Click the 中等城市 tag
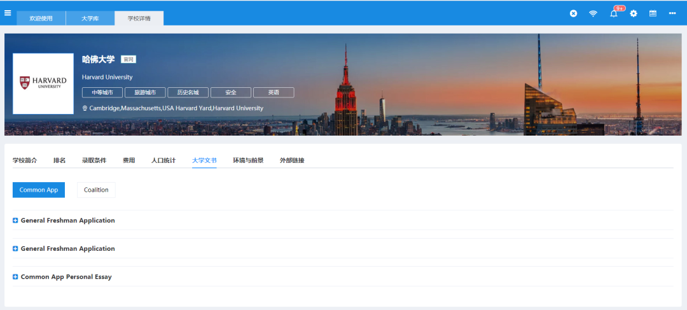This screenshot has width=687, height=310. coord(102,92)
